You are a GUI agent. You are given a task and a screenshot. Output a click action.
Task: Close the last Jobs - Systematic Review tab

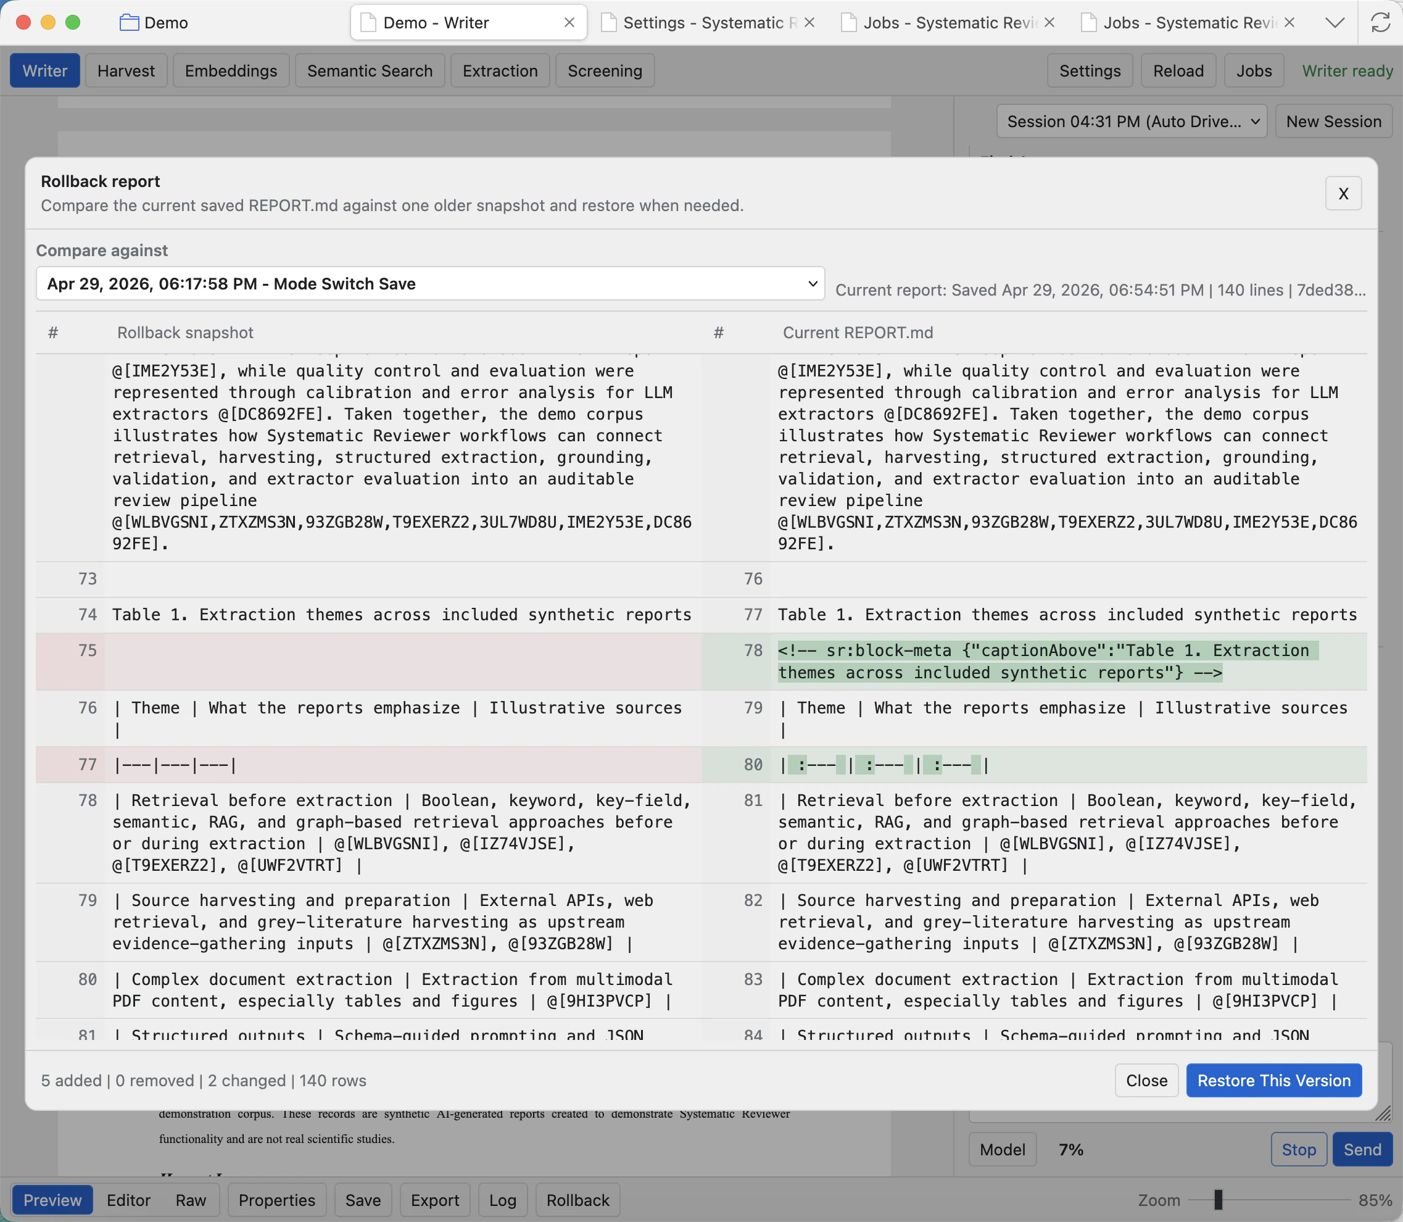point(1289,22)
